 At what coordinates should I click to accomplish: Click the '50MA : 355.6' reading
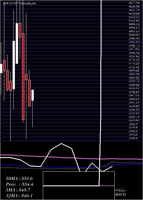click(x=19, y=179)
